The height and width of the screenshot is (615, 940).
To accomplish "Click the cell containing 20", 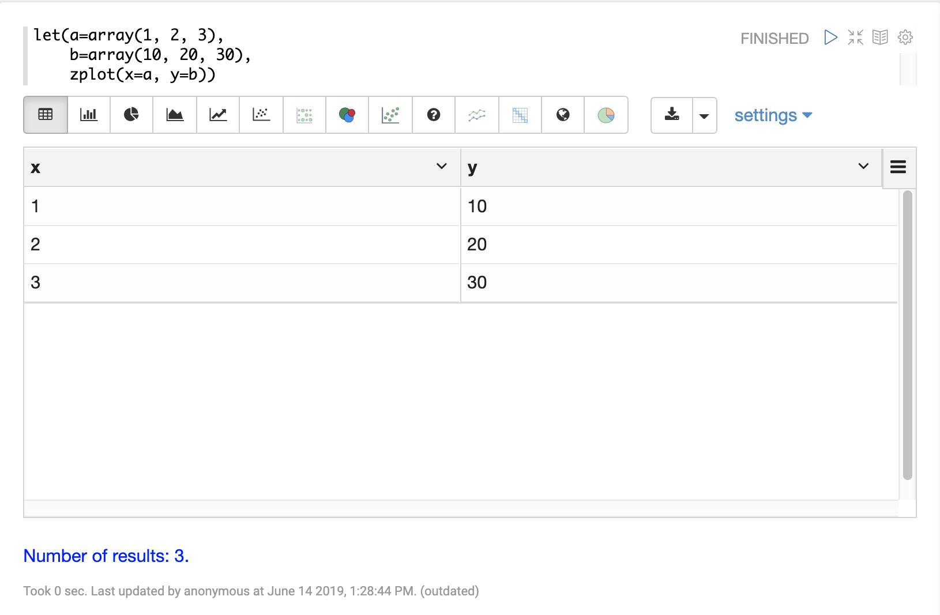I will pos(477,245).
